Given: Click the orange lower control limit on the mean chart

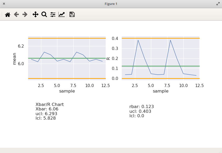Looking at the screenshot, I should point(67,78).
